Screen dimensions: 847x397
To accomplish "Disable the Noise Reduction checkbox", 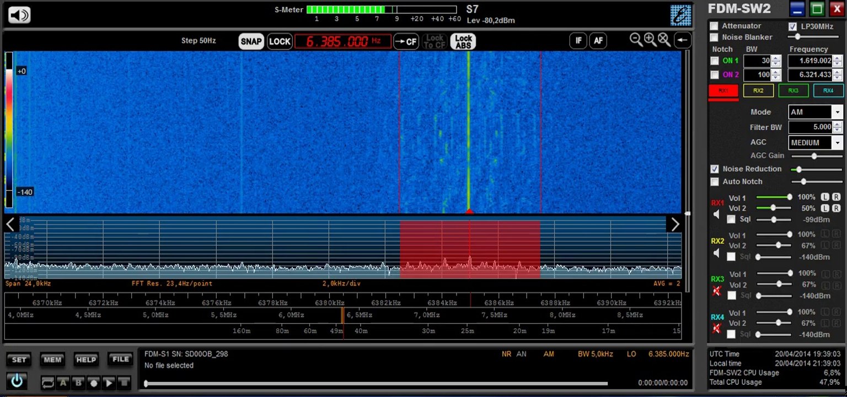I will 715,169.
